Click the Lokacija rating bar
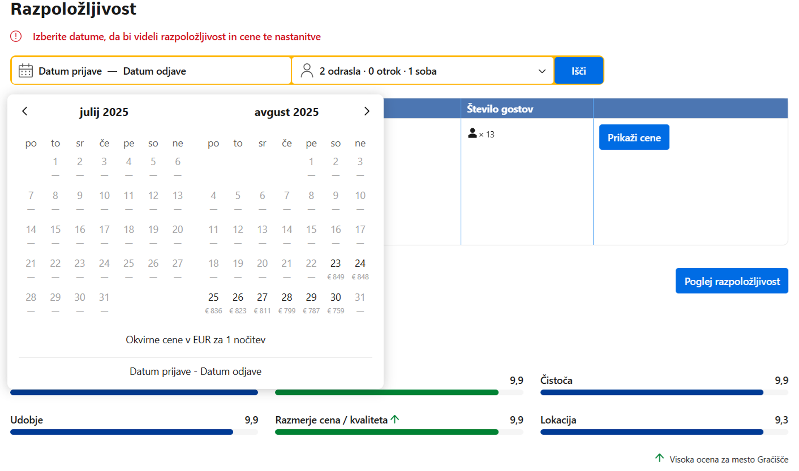The height and width of the screenshot is (471, 799). (663, 432)
